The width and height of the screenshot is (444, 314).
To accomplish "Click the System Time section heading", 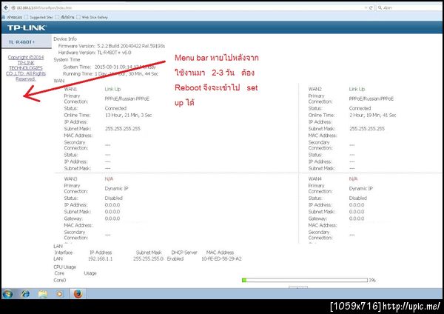I will coord(67,60).
